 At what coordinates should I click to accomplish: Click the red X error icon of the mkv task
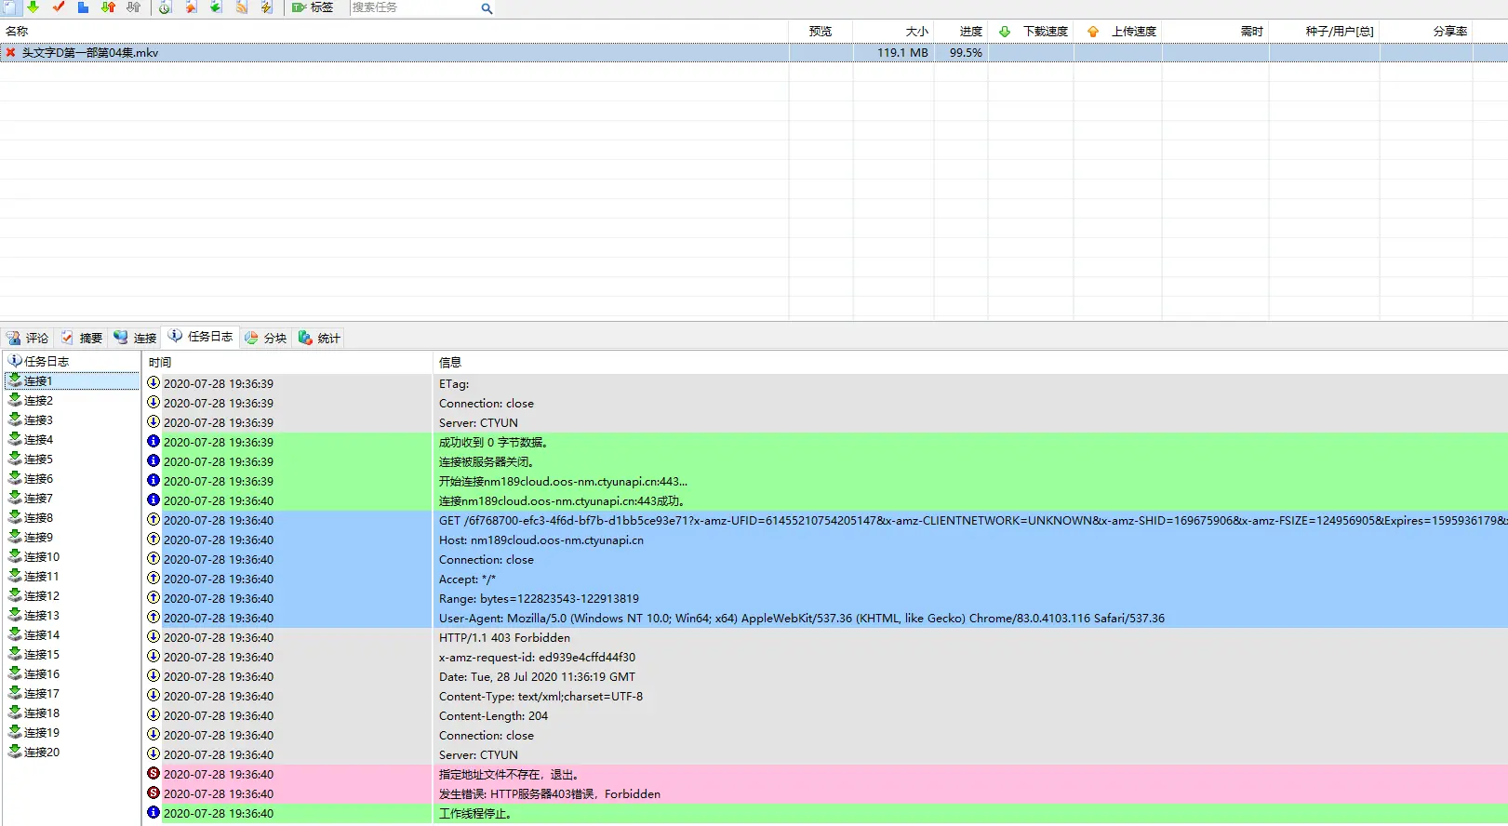(x=10, y=53)
